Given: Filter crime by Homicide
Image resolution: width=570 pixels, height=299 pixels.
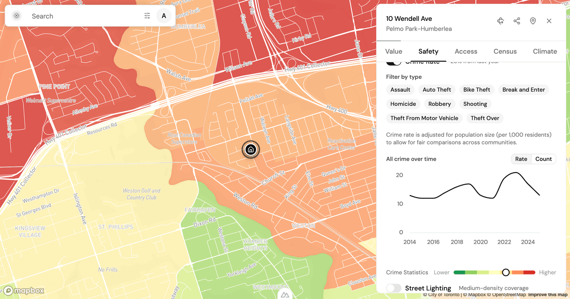Looking at the screenshot, I should pos(403,104).
